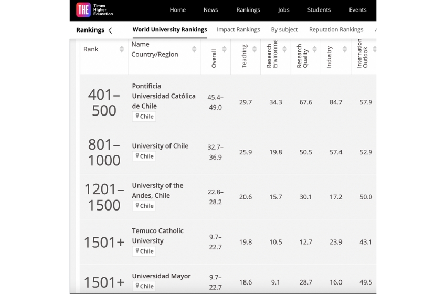The height and width of the screenshot is (294, 446).
Task: Select the World University Rankings tab
Action: point(170,30)
